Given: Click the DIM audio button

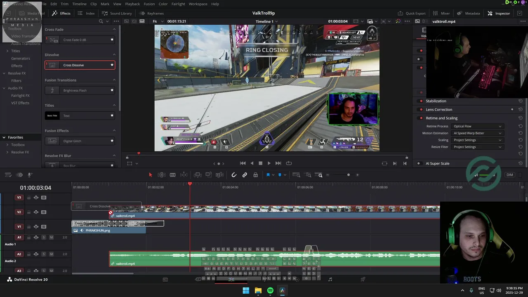Looking at the screenshot, I should tap(510, 175).
